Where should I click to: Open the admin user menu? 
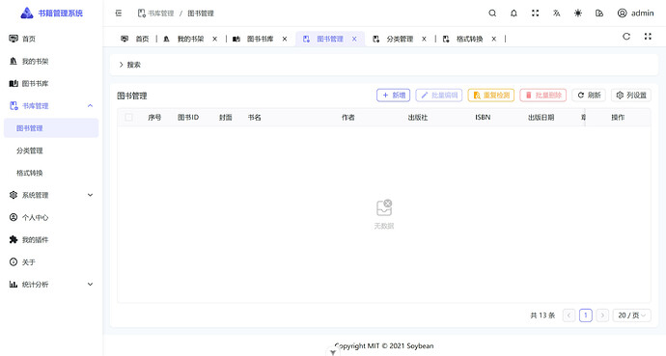click(635, 14)
